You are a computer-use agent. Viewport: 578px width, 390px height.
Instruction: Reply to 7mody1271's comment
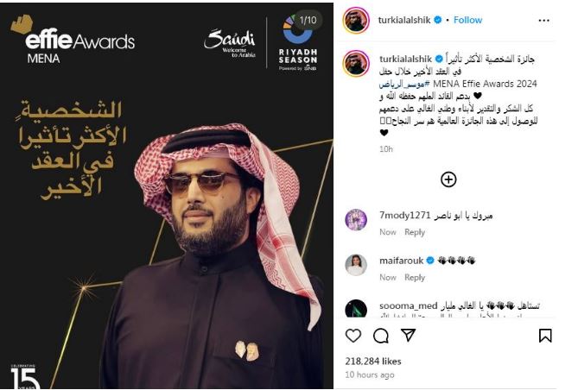(415, 232)
